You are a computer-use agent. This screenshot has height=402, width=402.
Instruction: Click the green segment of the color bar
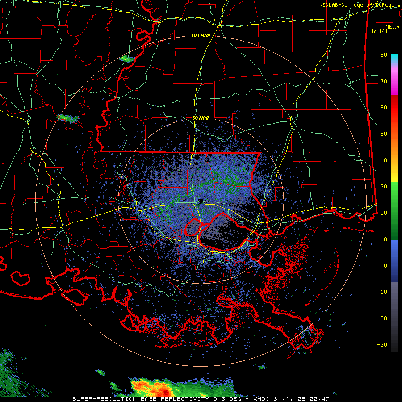pos(394,211)
